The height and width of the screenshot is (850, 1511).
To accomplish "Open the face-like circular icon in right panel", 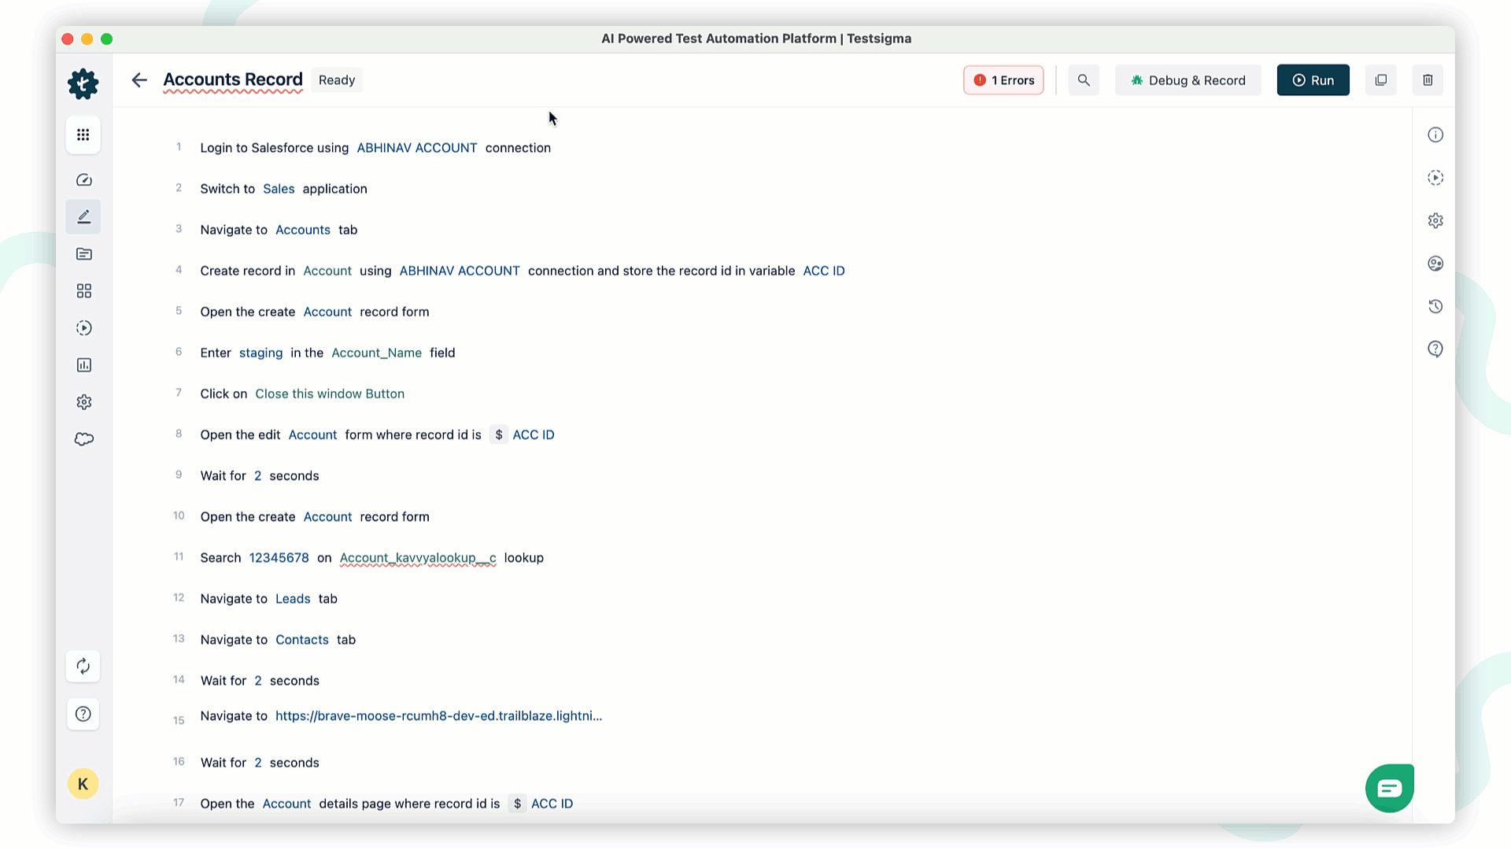I will pyautogui.click(x=1435, y=264).
